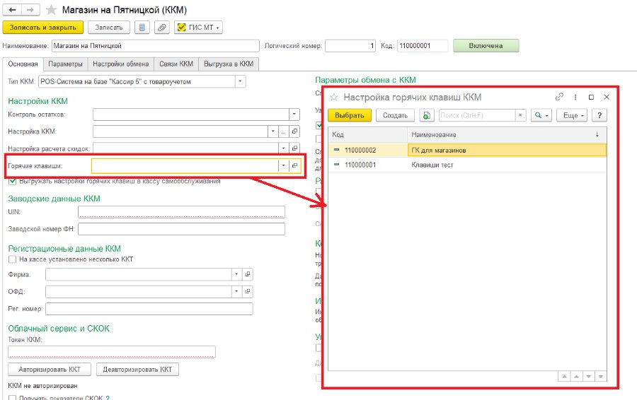Open the Настройка расчета скидок item icon
Viewport: 637px width, 400px height.
point(294,148)
